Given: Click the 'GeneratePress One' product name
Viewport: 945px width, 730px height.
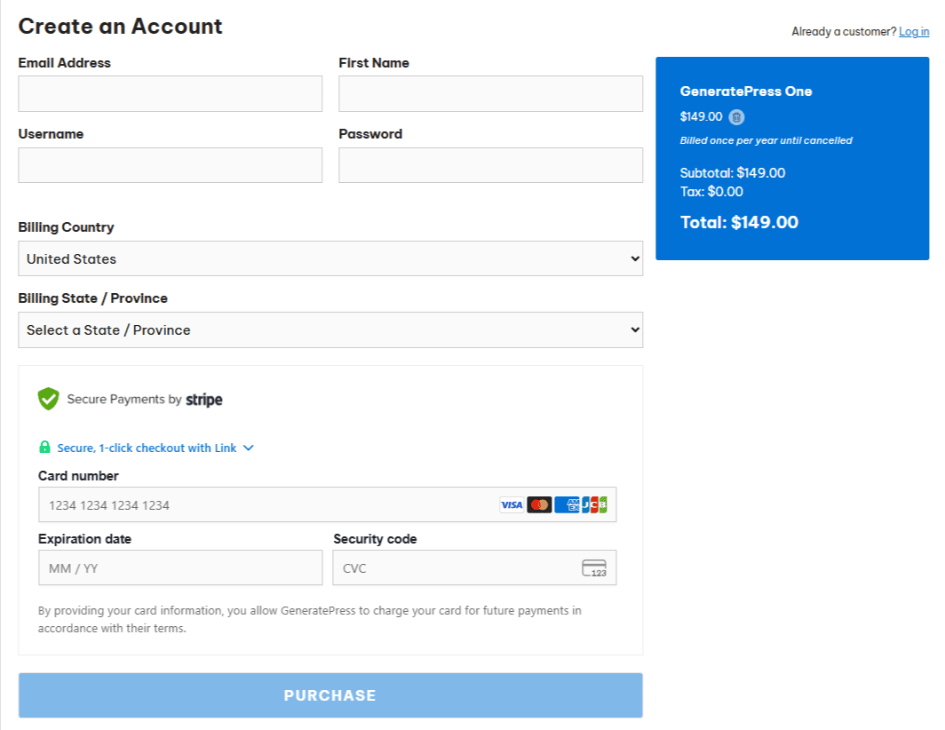Looking at the screenshot, I should 746,91.
